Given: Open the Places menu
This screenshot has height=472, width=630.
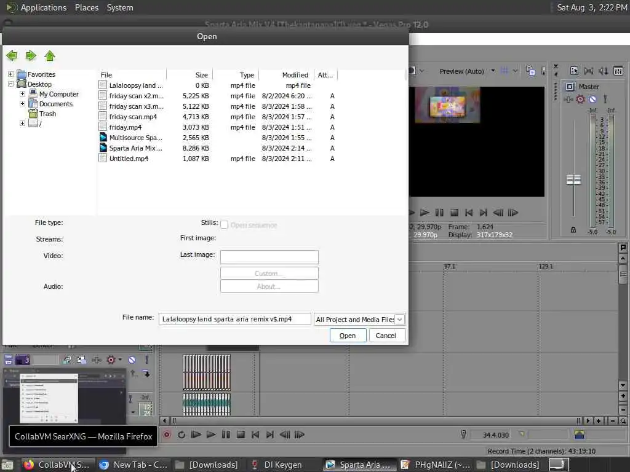Looking at the screenshot, I should click(x=86, y=7).
